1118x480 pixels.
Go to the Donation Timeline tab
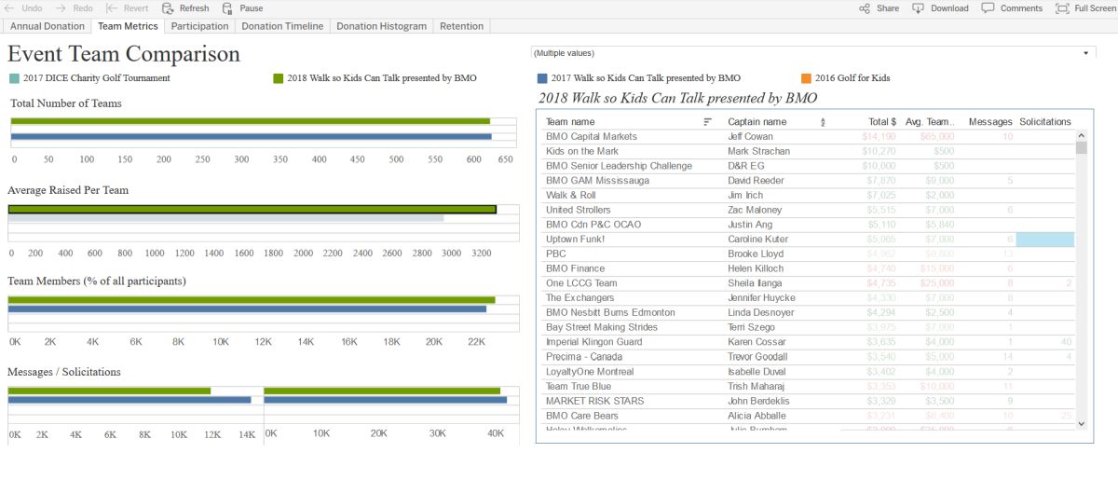click(282, 26)
